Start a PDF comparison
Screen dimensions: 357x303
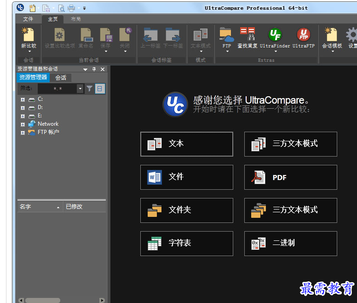click(x=290, y=177)
